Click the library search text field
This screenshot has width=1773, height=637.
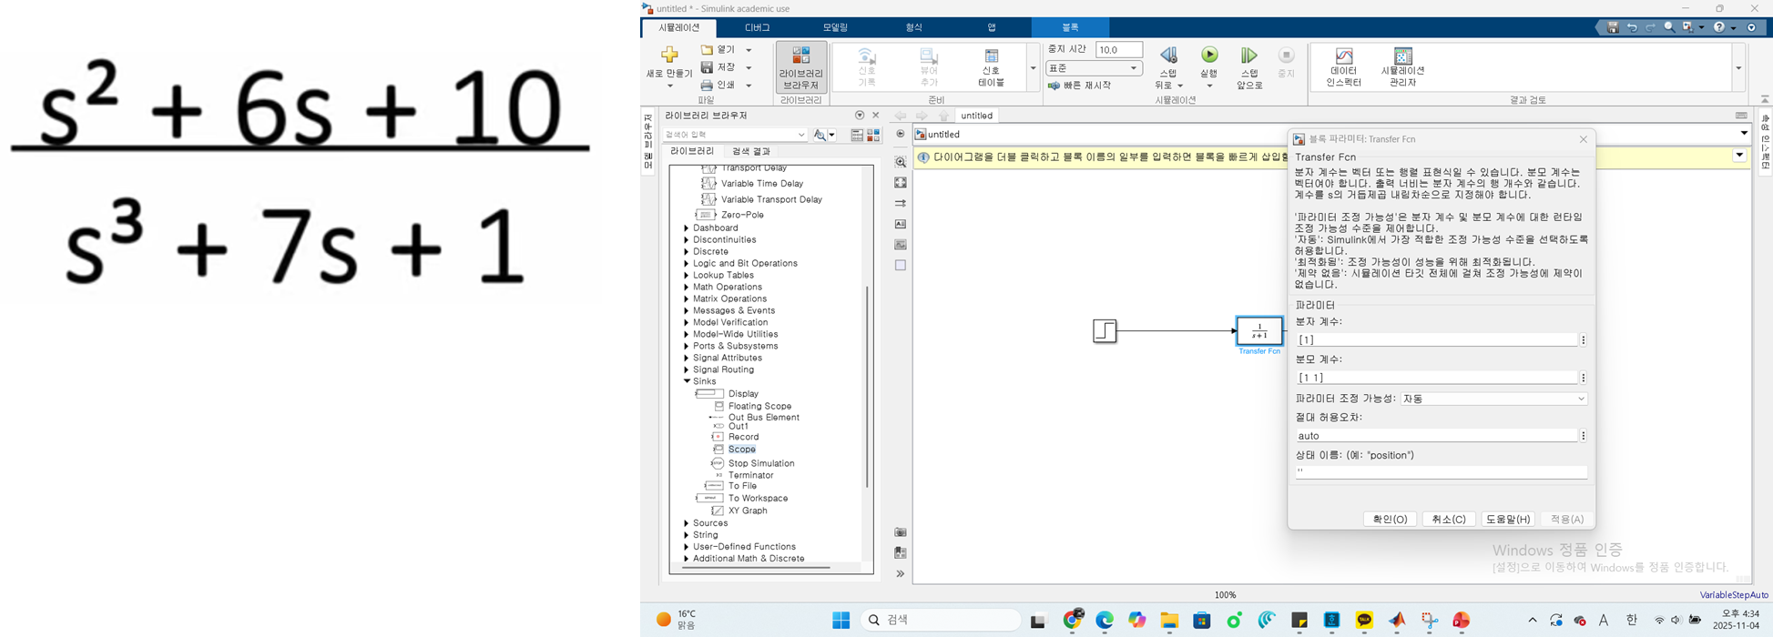pos(734,135)
